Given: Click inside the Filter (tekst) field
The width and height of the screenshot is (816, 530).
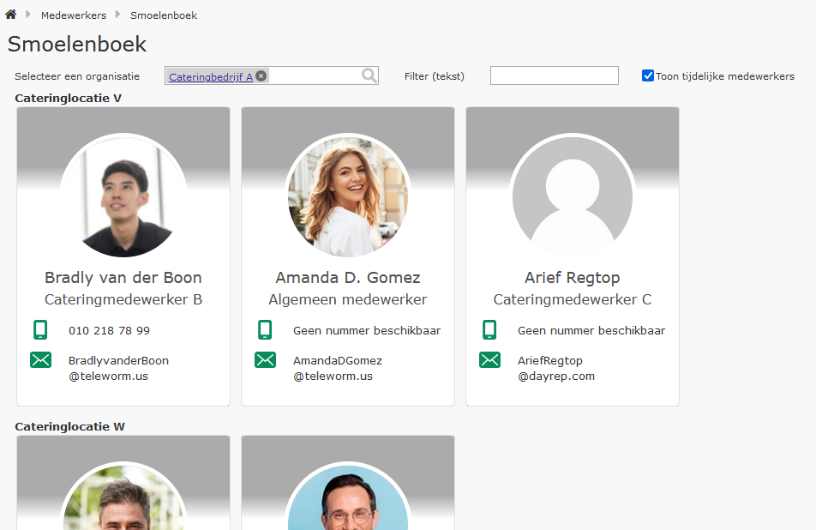Looking at the screenshot, I should click(554, 75).
